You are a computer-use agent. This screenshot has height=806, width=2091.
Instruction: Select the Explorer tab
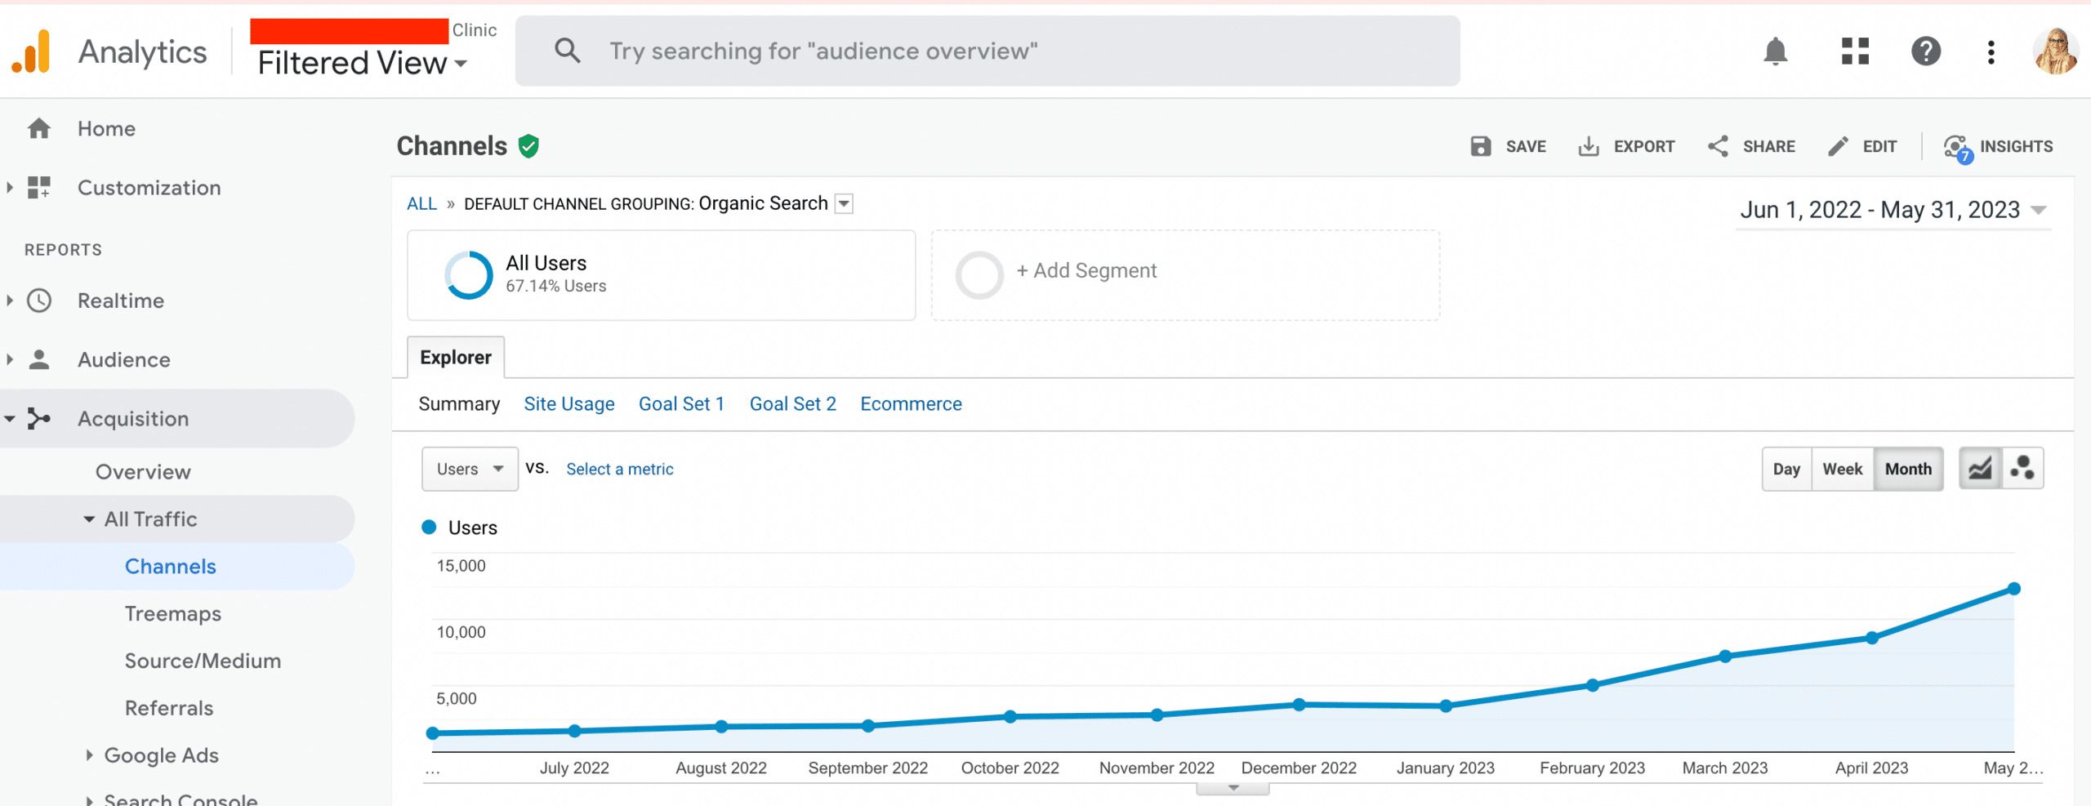pyautogui.click(x=456, y=358)
